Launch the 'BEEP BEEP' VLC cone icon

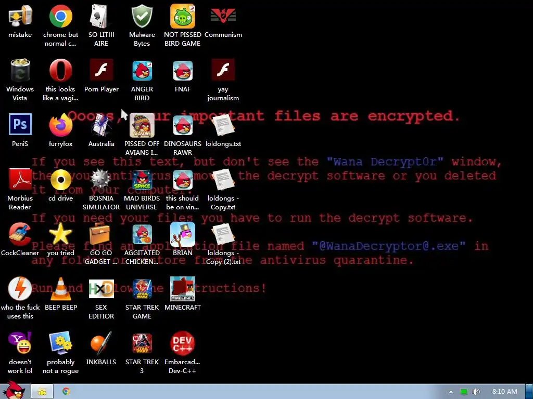click(x=60, y=289)
